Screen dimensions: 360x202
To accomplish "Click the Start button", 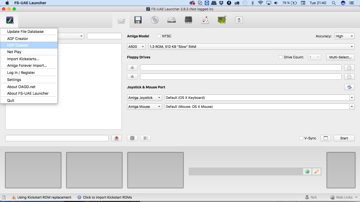I will click(x=344, y=138).
